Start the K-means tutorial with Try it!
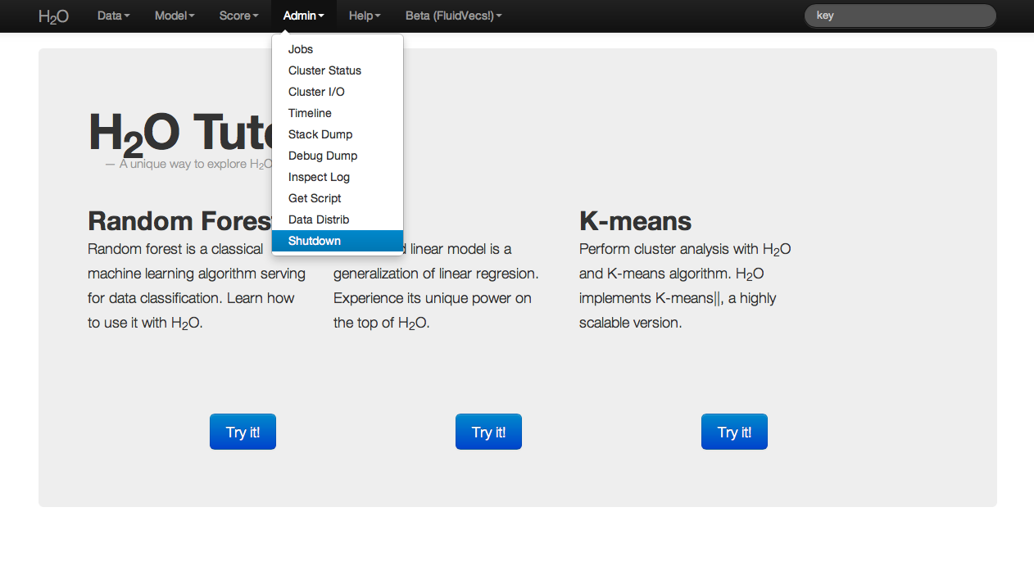 point(734,432)
